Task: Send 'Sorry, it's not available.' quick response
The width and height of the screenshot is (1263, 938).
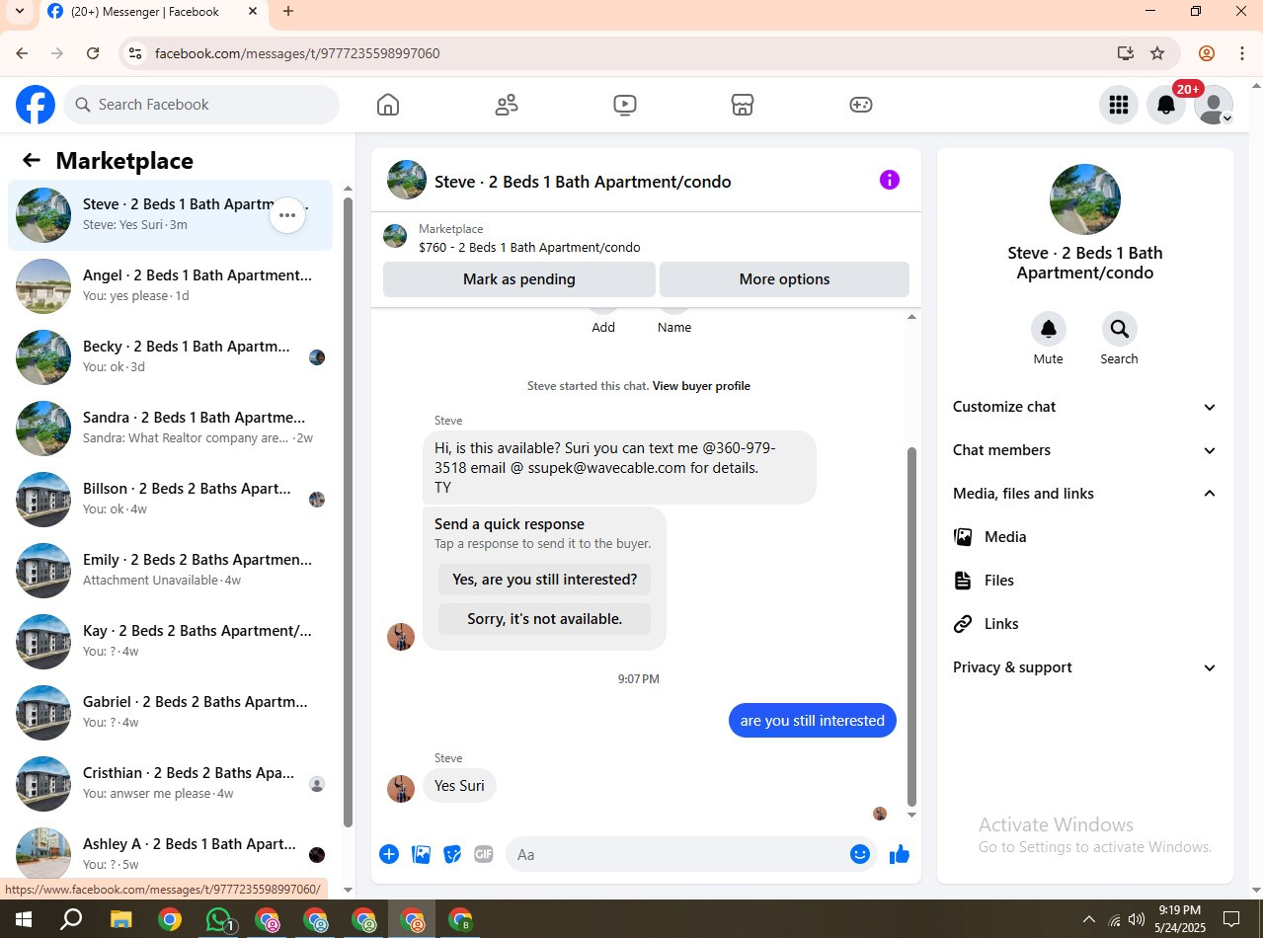Action: coord(544,619)
